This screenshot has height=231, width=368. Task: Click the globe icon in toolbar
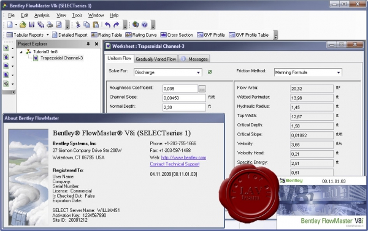[136, 25]
